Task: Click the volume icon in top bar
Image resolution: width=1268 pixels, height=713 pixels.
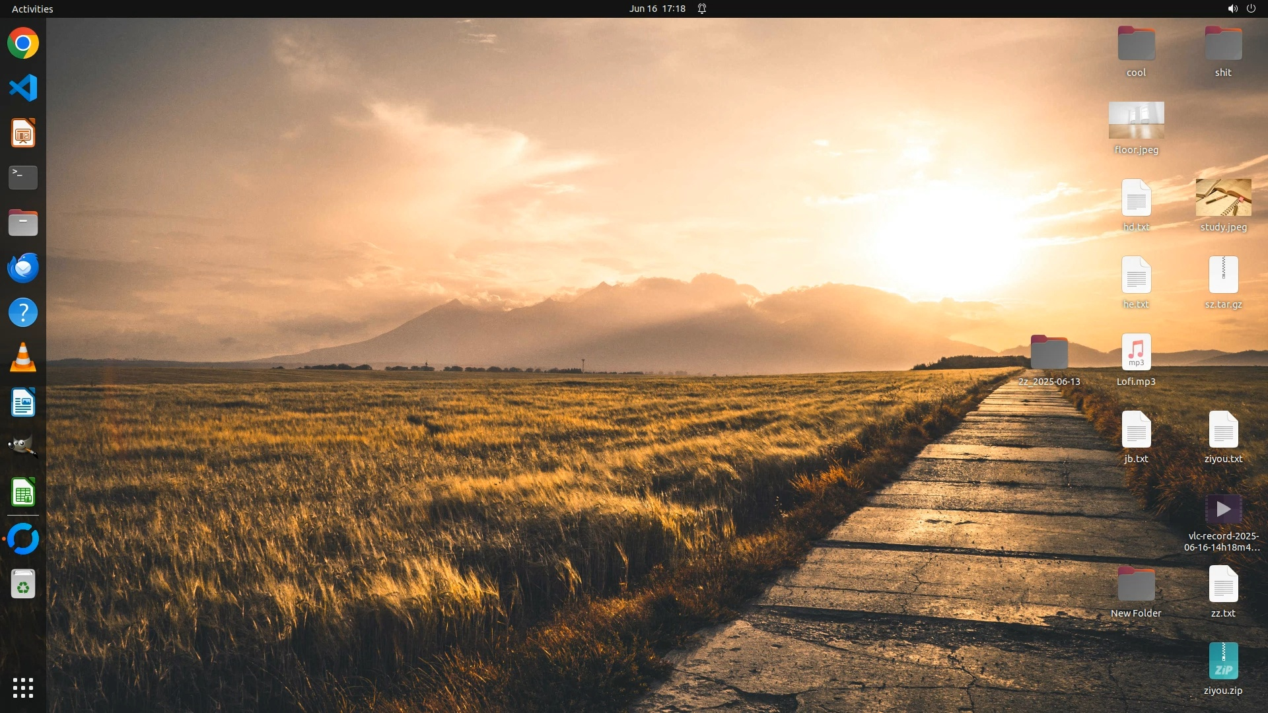Action: click(x=1232, y=9)
